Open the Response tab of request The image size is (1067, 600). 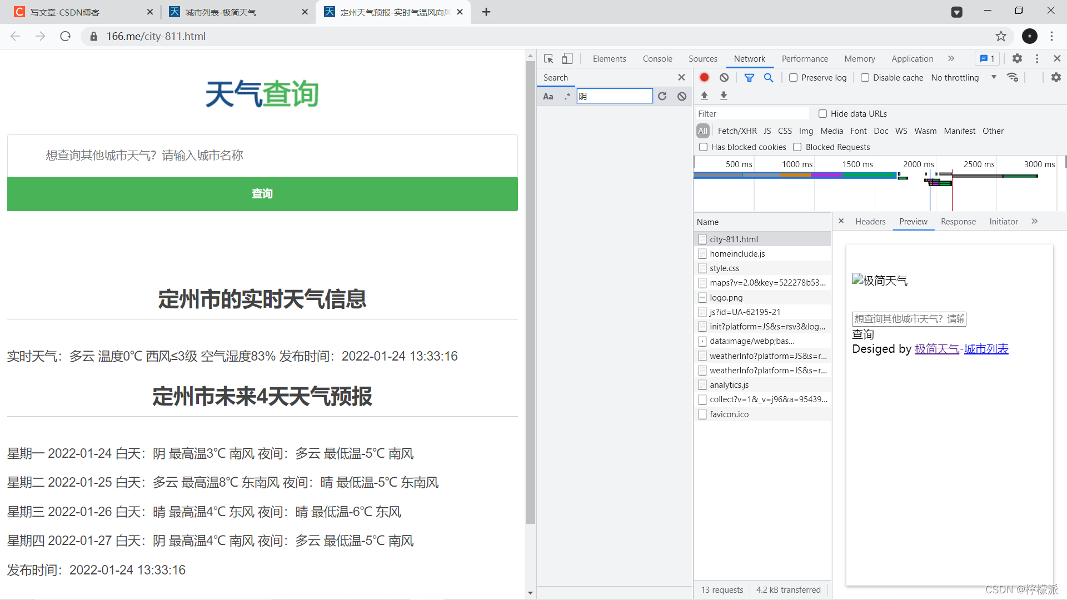coord(958,222)
